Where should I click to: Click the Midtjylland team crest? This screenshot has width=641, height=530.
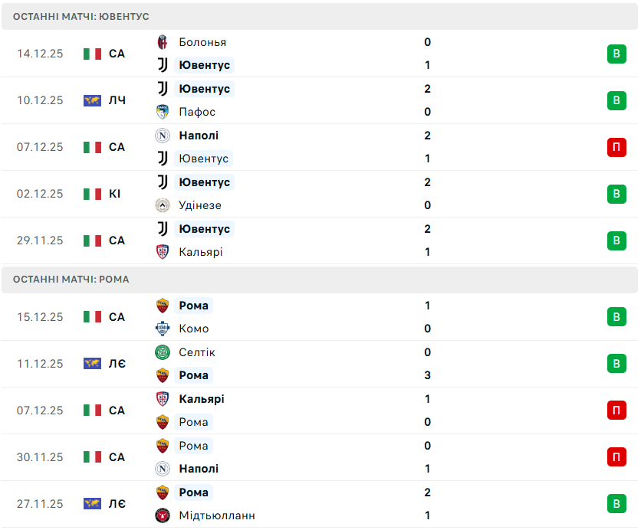point(163,515)
